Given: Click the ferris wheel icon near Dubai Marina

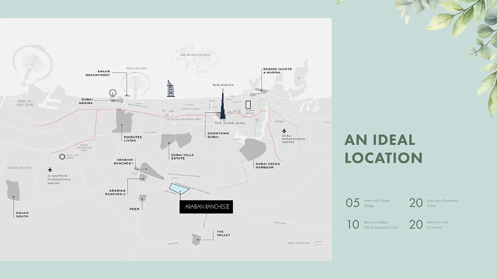Looking at the screenshot, I should (112, 94).
